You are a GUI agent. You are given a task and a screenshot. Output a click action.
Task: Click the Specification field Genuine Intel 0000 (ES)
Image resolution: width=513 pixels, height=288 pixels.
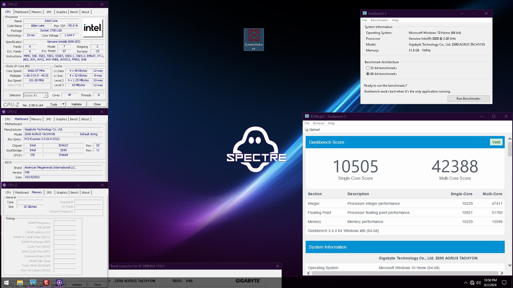tap(64, 42)
